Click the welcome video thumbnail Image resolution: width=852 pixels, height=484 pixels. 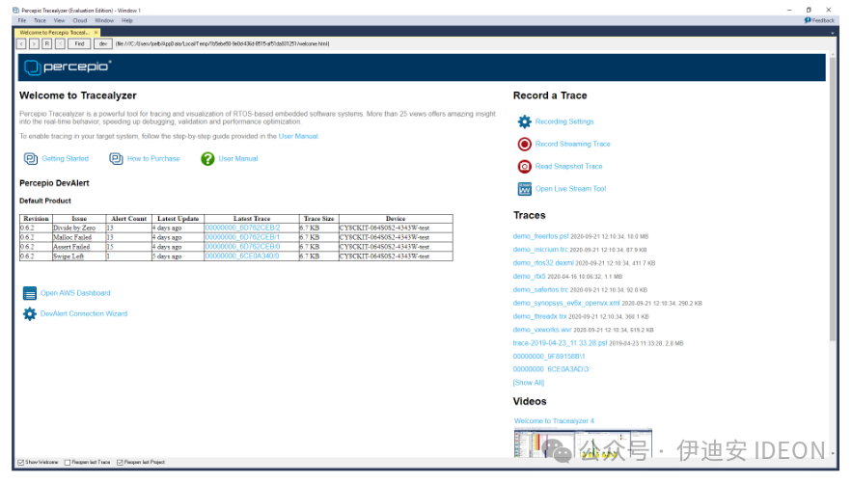pos(583,443)
